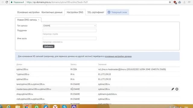Delete the masterclass CNAME record
The height and width of the screenshot is (108, 193).
tap(177, 89)
